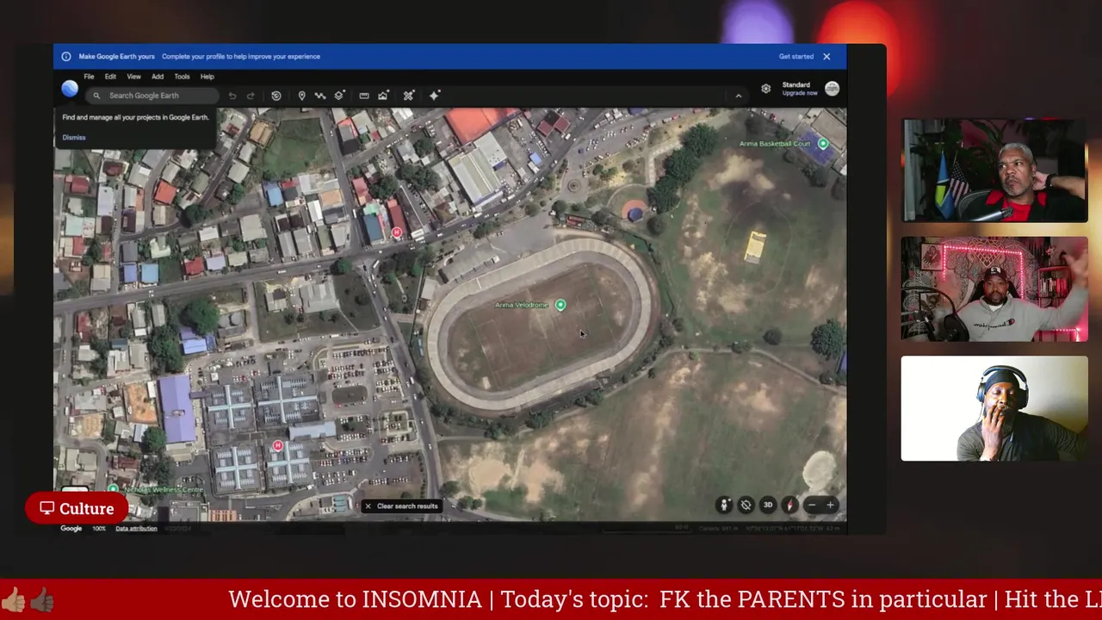Screen dimensions: 1102x620
Task: Click the Google logo in status bar
Action: tap(71, 528)
